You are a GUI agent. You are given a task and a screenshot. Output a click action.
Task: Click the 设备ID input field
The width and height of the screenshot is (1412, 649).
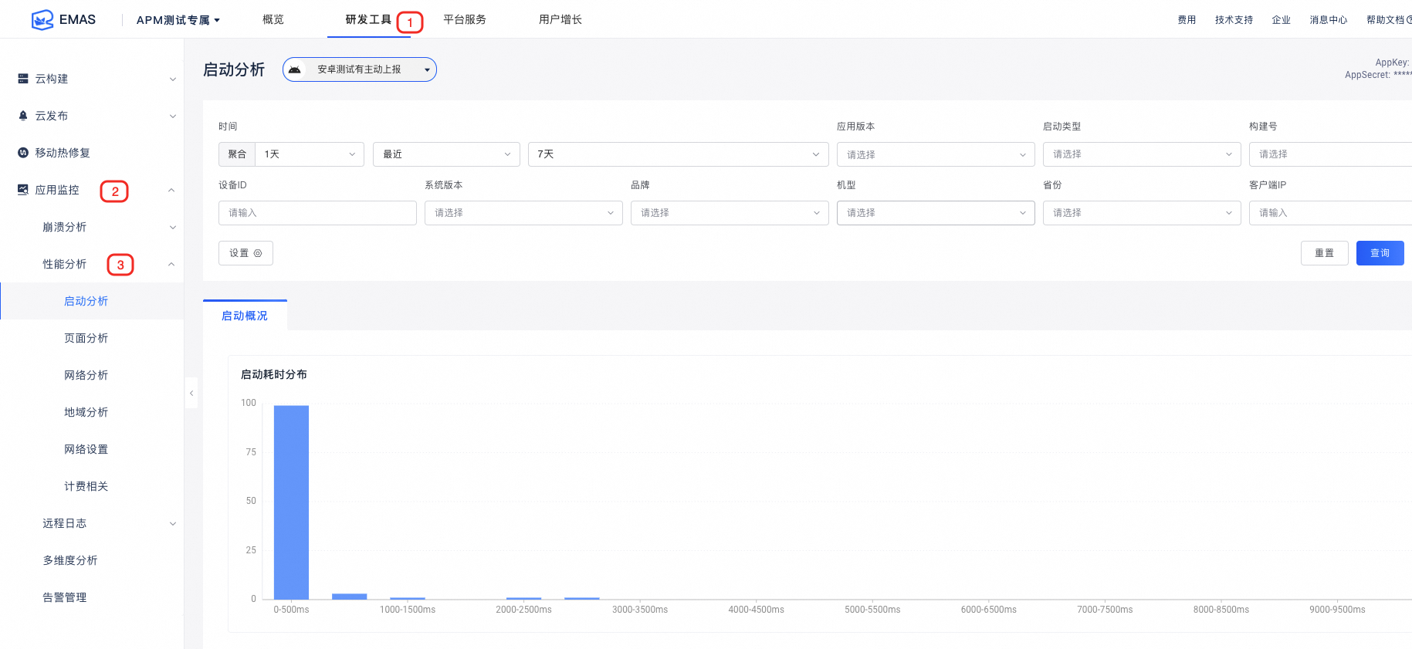click(317, 213)
